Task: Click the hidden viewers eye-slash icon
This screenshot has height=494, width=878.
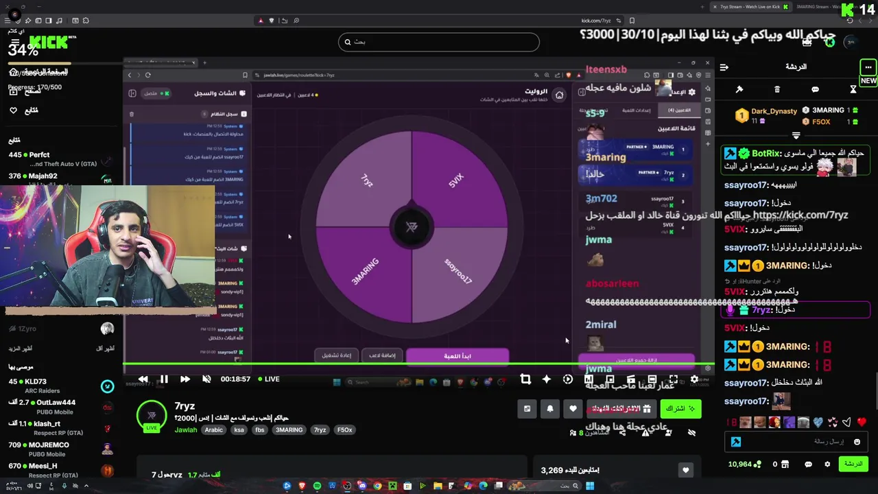Action: tap(691, 433)
